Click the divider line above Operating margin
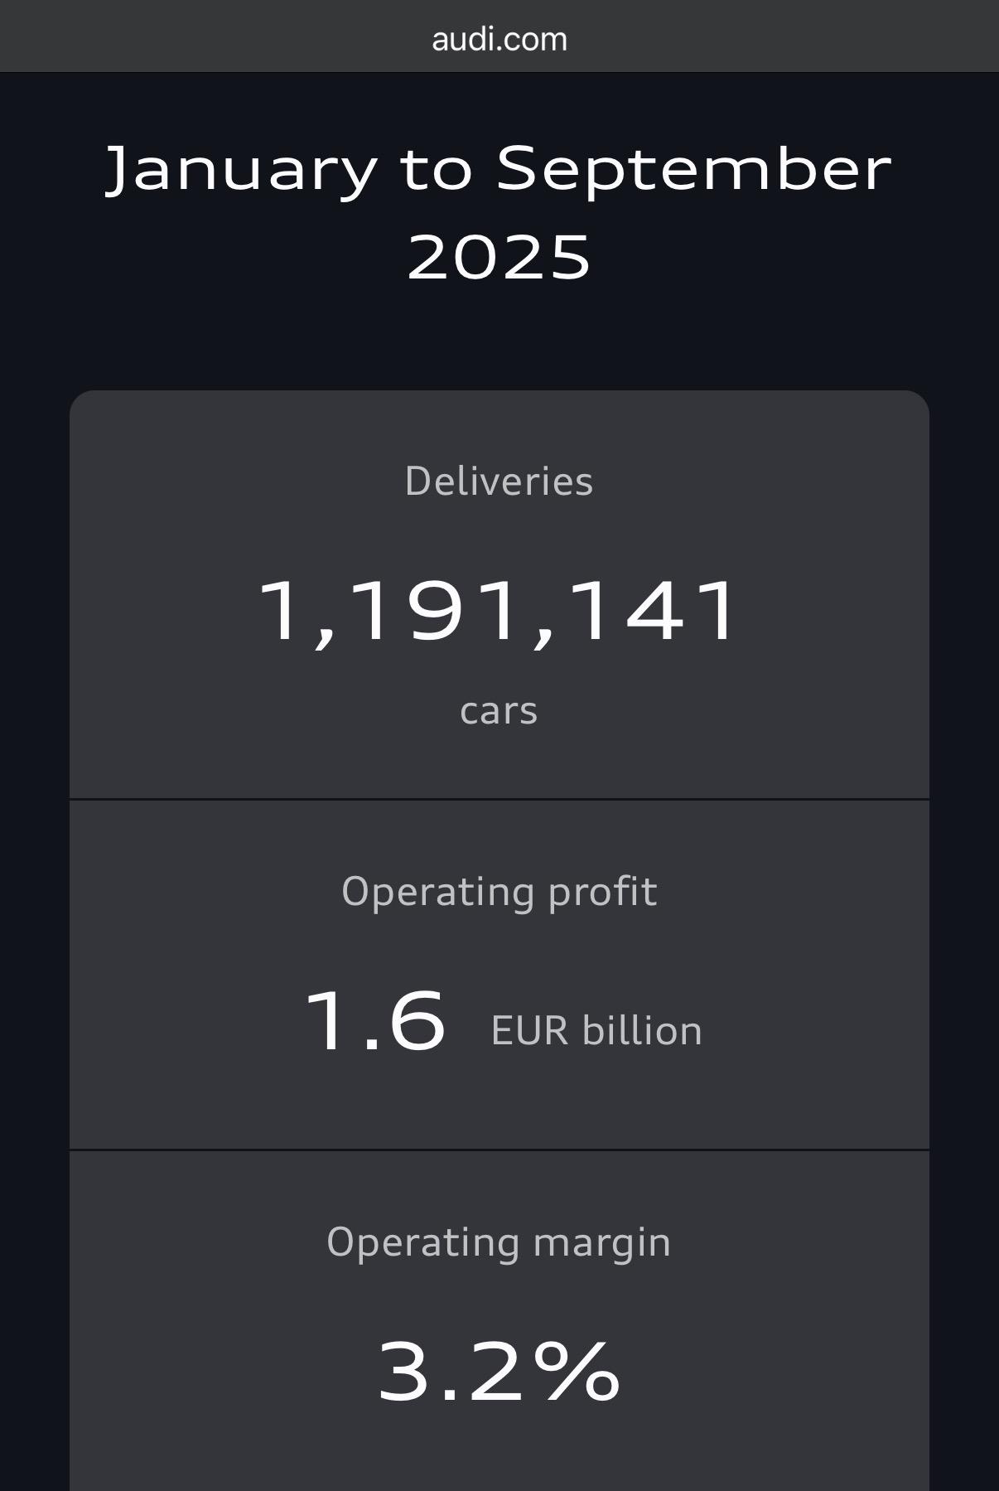Screen dimensions: 999x1491 point(499,1150)
